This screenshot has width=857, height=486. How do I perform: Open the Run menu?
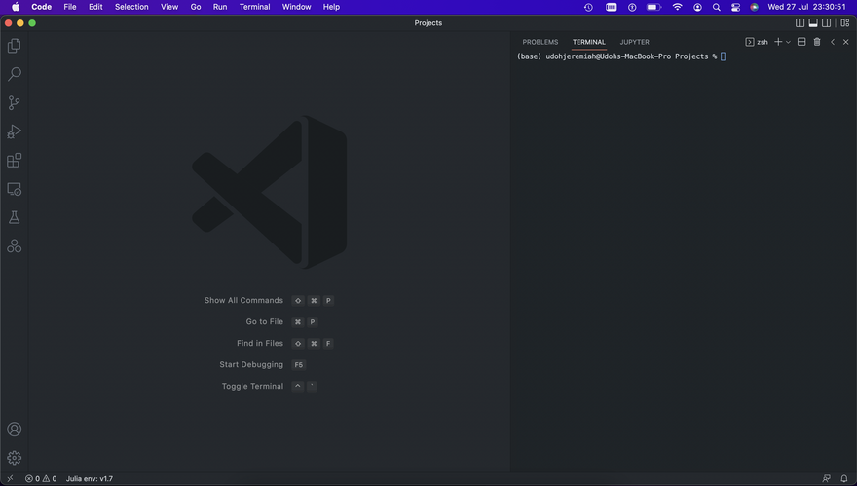click(x=220, y=7)
